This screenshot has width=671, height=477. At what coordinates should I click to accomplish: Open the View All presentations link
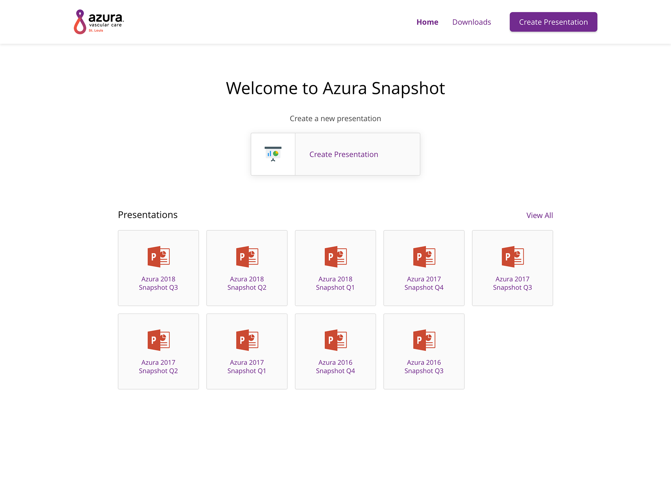click(540, 215)
